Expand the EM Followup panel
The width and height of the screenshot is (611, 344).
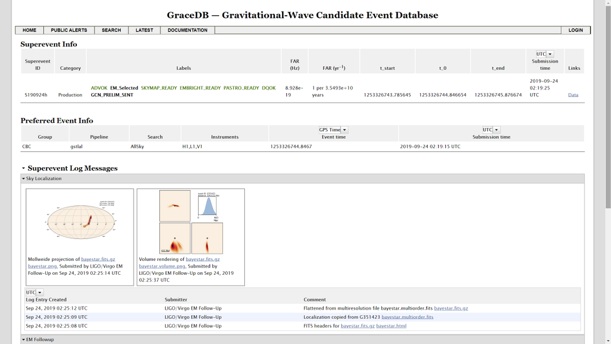(x=24, y=340)
